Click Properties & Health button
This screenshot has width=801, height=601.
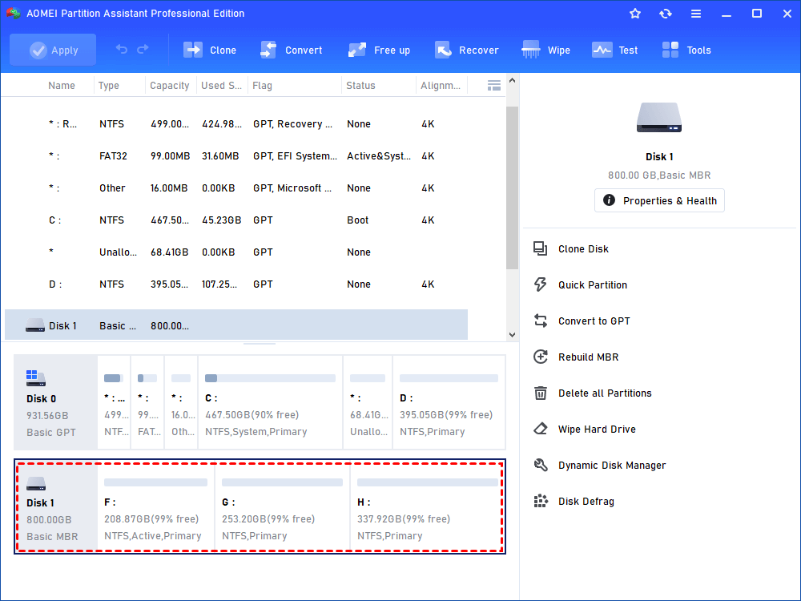(659, 200)
